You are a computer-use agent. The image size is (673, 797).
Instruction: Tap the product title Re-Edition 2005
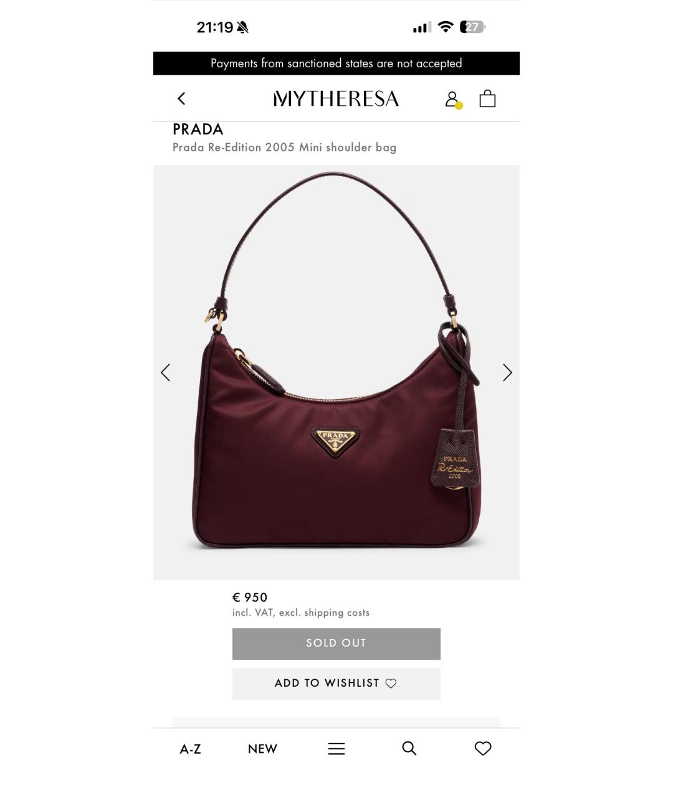tap(284, 148)
